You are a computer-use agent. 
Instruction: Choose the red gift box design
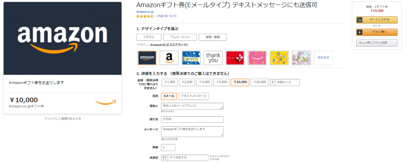coord(235,58)
